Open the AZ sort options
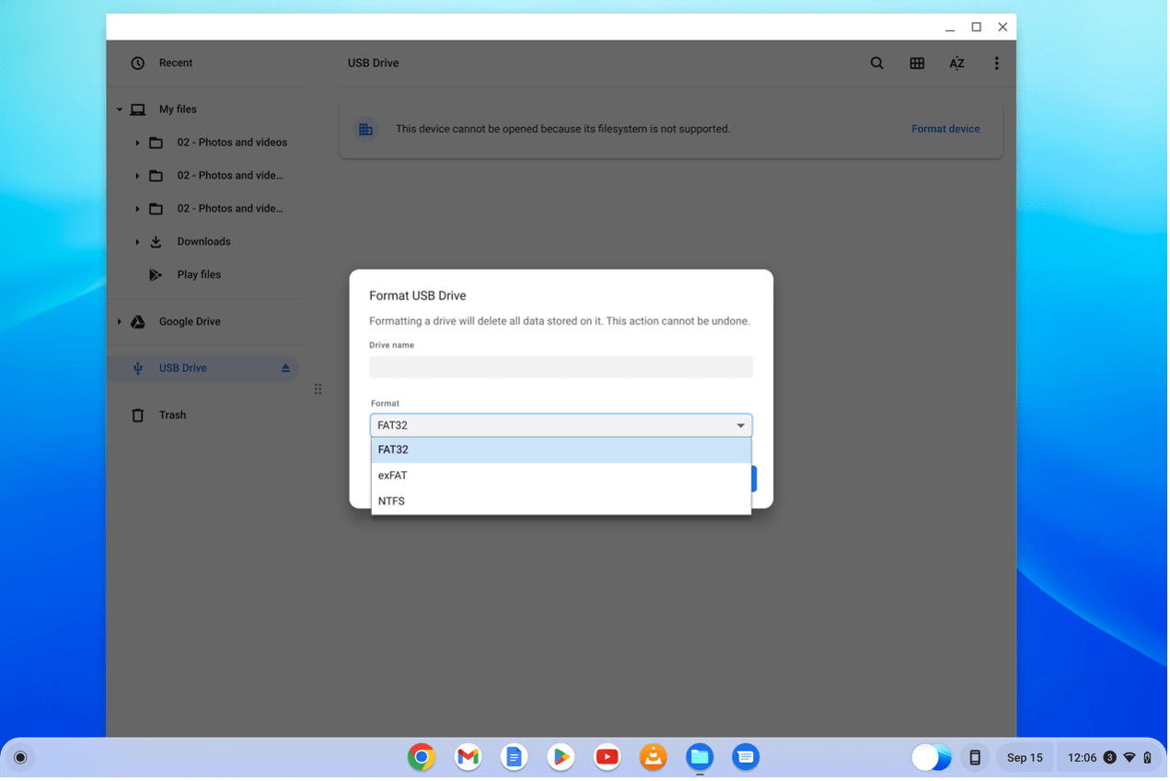This screenshot has height=781, width=1170. tap(956, 63)
